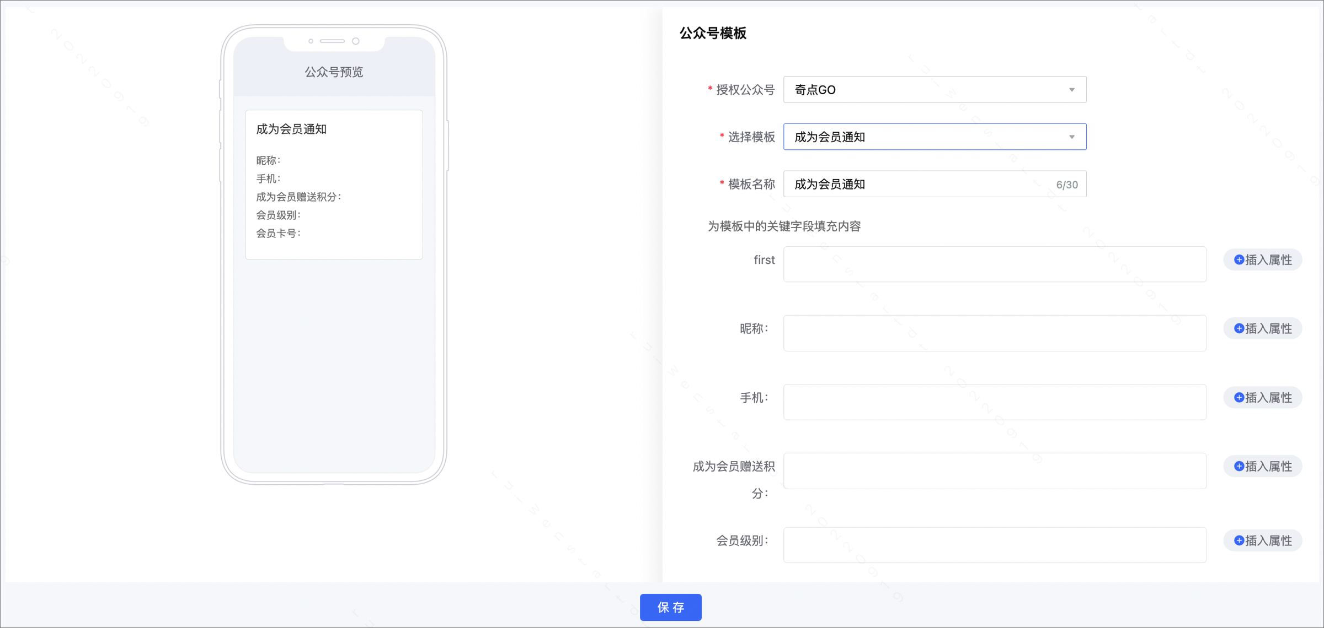Viewport: 1324px width, 628px height.
Task: Click the first field label
Action: point(764,260)
